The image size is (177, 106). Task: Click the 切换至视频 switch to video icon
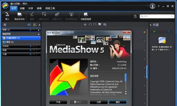pyautogui.click(x=86, y=14)
